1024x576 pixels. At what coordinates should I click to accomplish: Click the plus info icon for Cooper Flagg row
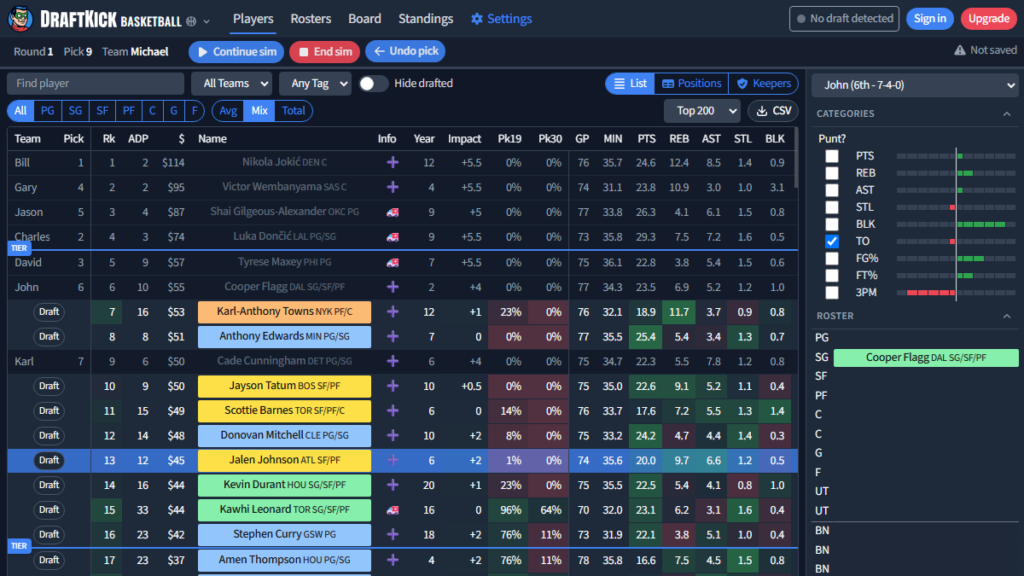click(x=393, y=287)
